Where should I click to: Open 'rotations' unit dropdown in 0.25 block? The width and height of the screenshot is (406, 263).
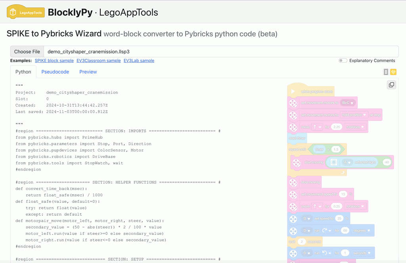tap(355, 207)
